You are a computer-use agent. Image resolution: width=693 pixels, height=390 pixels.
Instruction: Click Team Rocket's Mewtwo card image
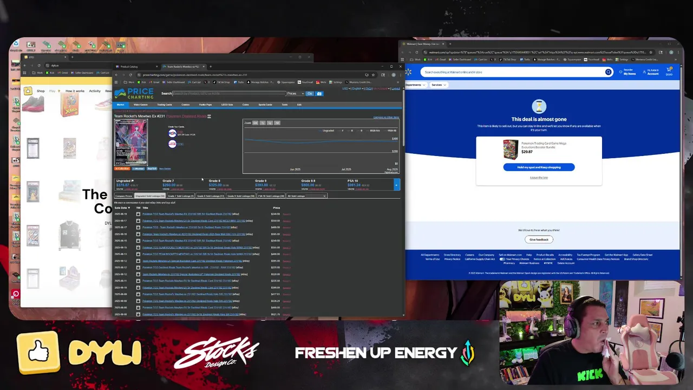(x=130, y=142)
